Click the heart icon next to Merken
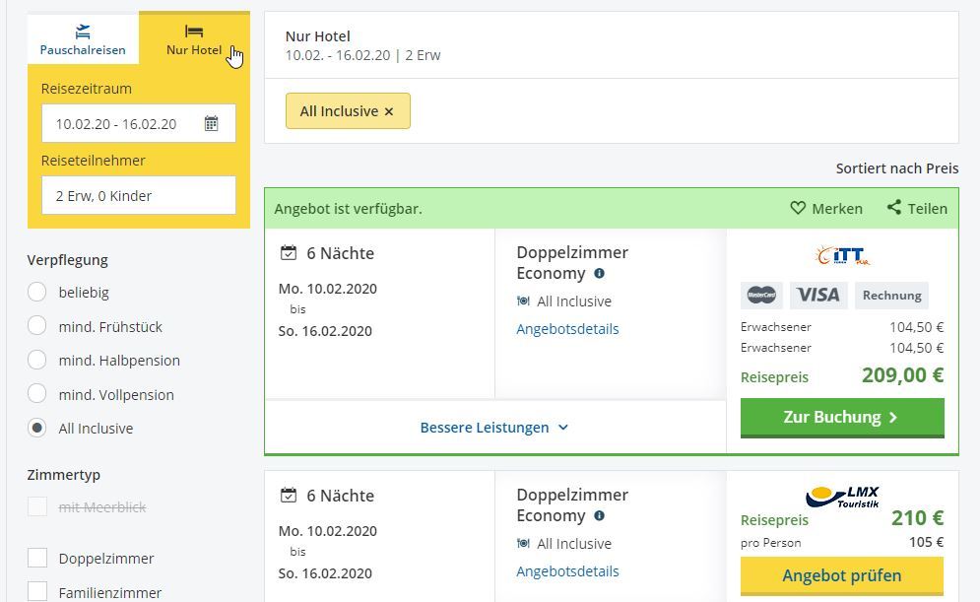980x602 pixels. tap(798, 208)
